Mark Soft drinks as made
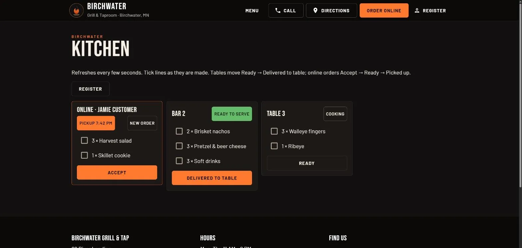The width and height of the screenshot is (522, 248). (x=179, y=161)
